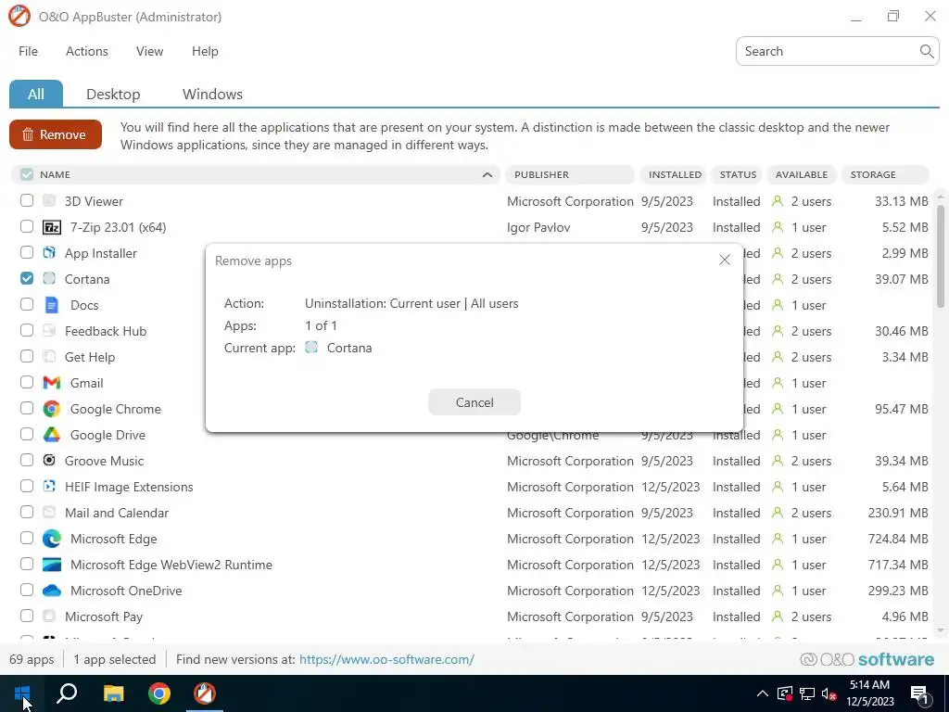This screenshot has width=949, height=712.
Task: Check the 3D Viewer checkbox
Action: 27,200
